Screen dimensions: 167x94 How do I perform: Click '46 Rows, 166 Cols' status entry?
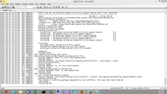click(137, 88)
